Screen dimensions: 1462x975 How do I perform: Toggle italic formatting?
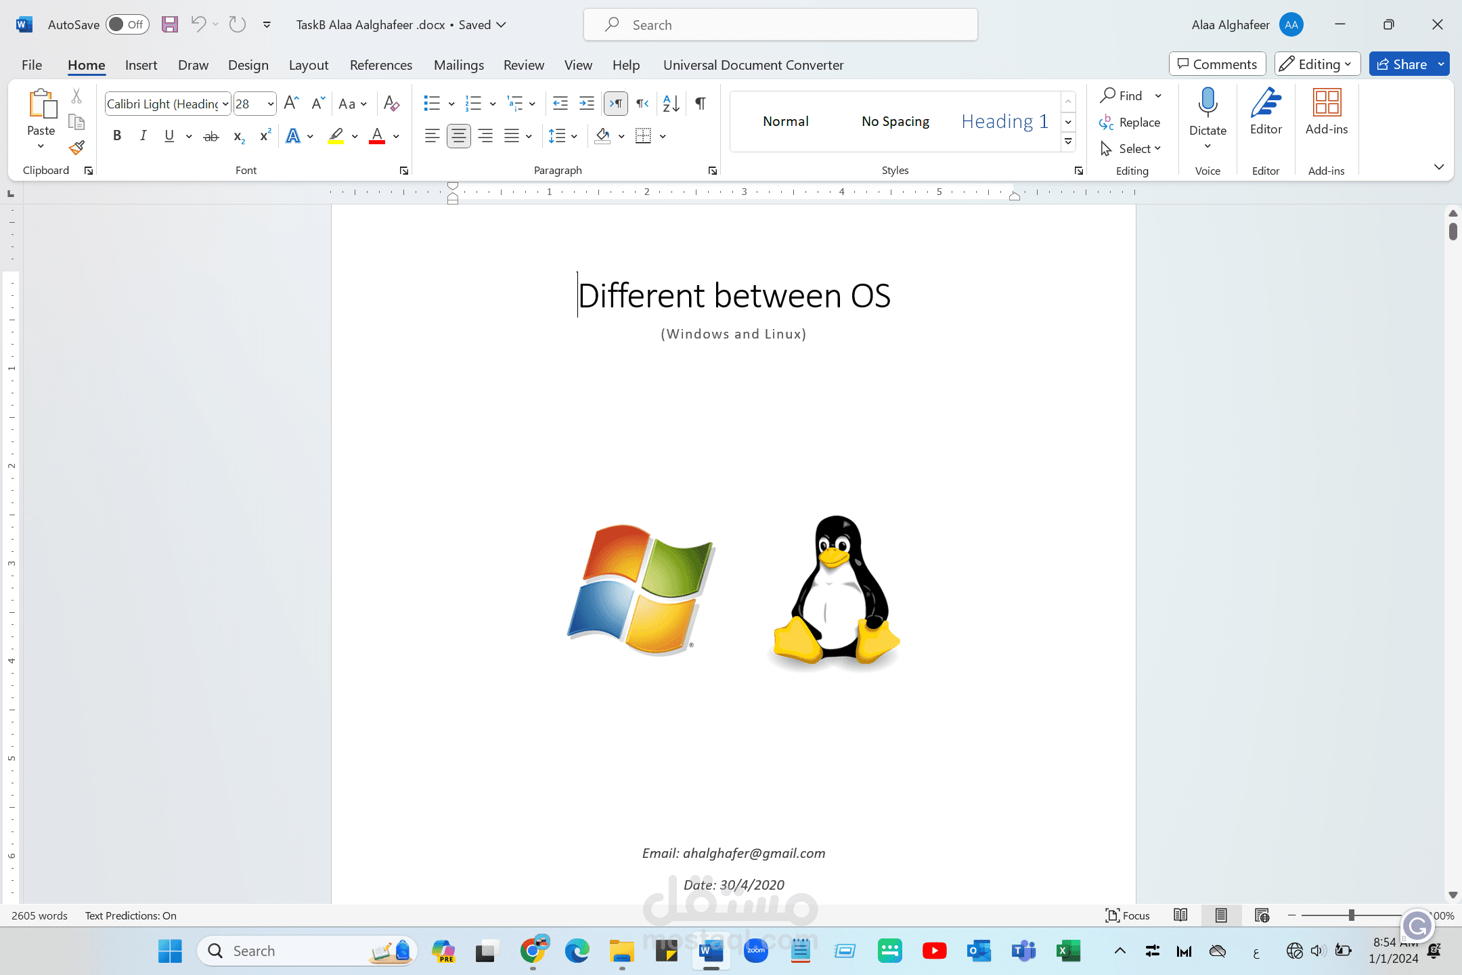pyautogui.click(x=143, y=136)
